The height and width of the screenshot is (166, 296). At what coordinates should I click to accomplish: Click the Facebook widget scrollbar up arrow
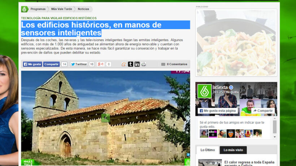pos(275,118)
